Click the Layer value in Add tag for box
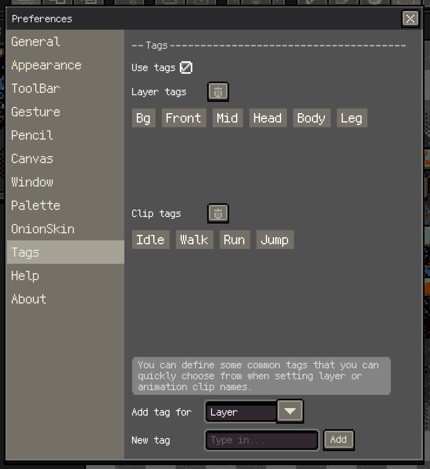Screen dimensions: 430x469 click(x=241, y=412)
